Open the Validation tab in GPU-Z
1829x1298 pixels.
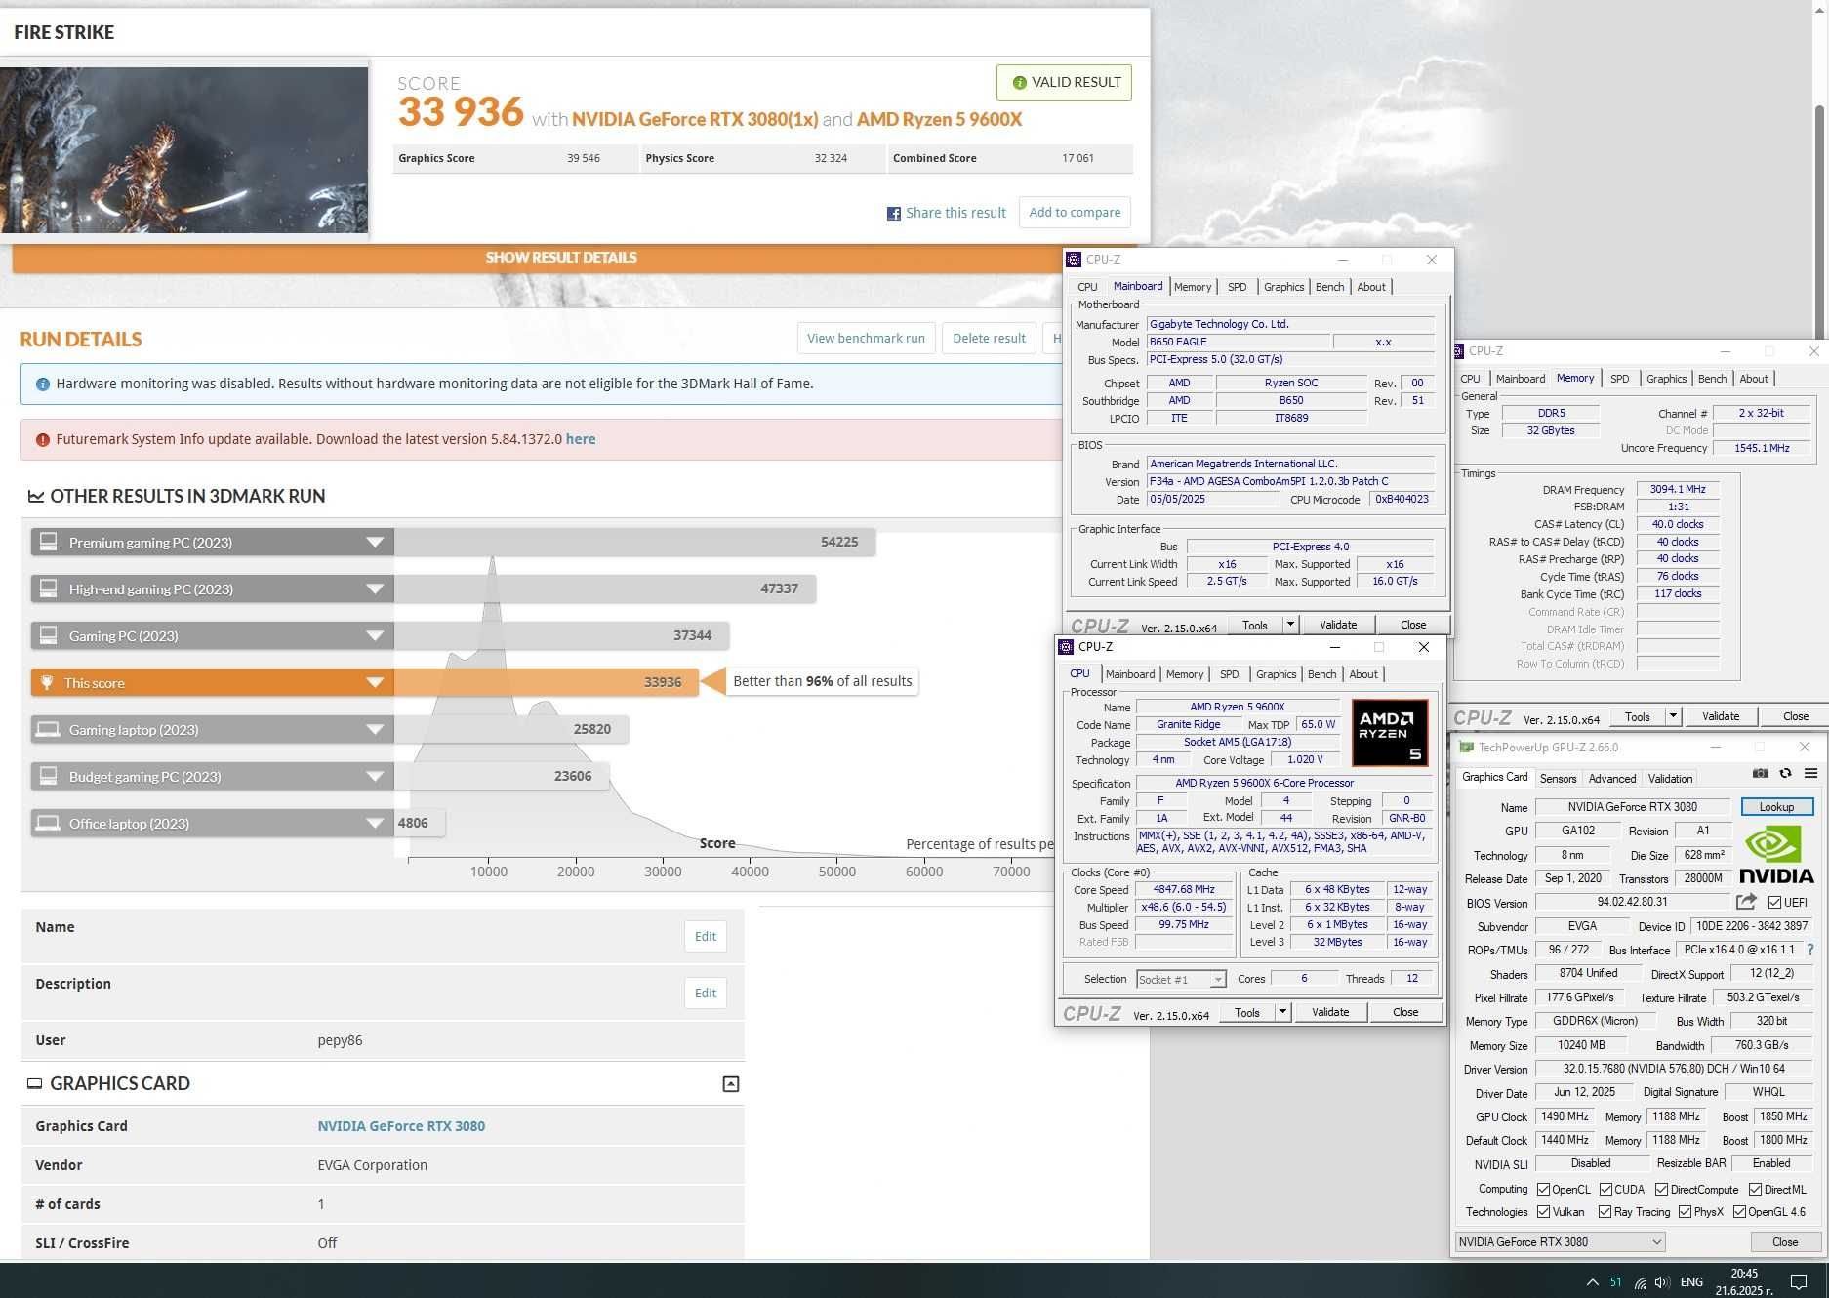(1670, 779)
